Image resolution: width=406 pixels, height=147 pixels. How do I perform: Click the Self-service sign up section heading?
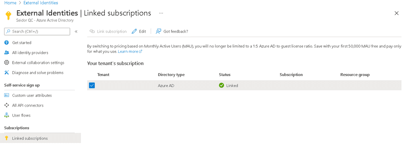coord(22,85)
